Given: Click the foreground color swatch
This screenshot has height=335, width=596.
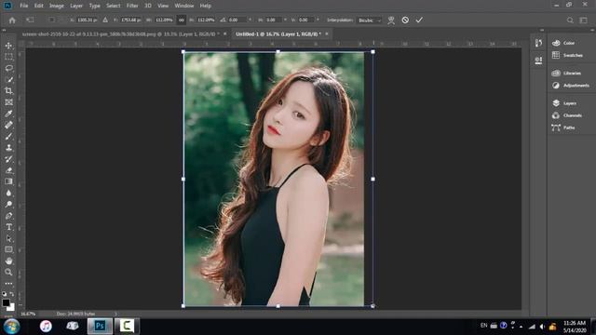Looking at the screenshot, I should pyautogui.click(x=6, y=302).
